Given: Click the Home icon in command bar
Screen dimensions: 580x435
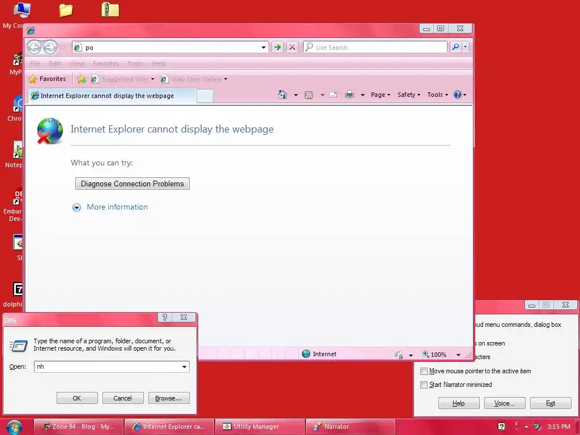Looking at the screenshot, I should click(283, 95).
